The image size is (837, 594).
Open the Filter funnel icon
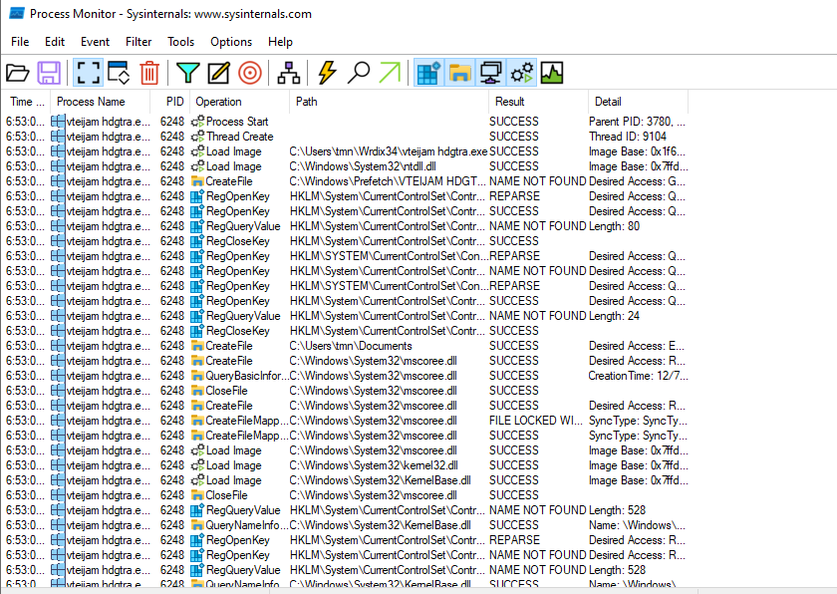[x=187, y=73]
